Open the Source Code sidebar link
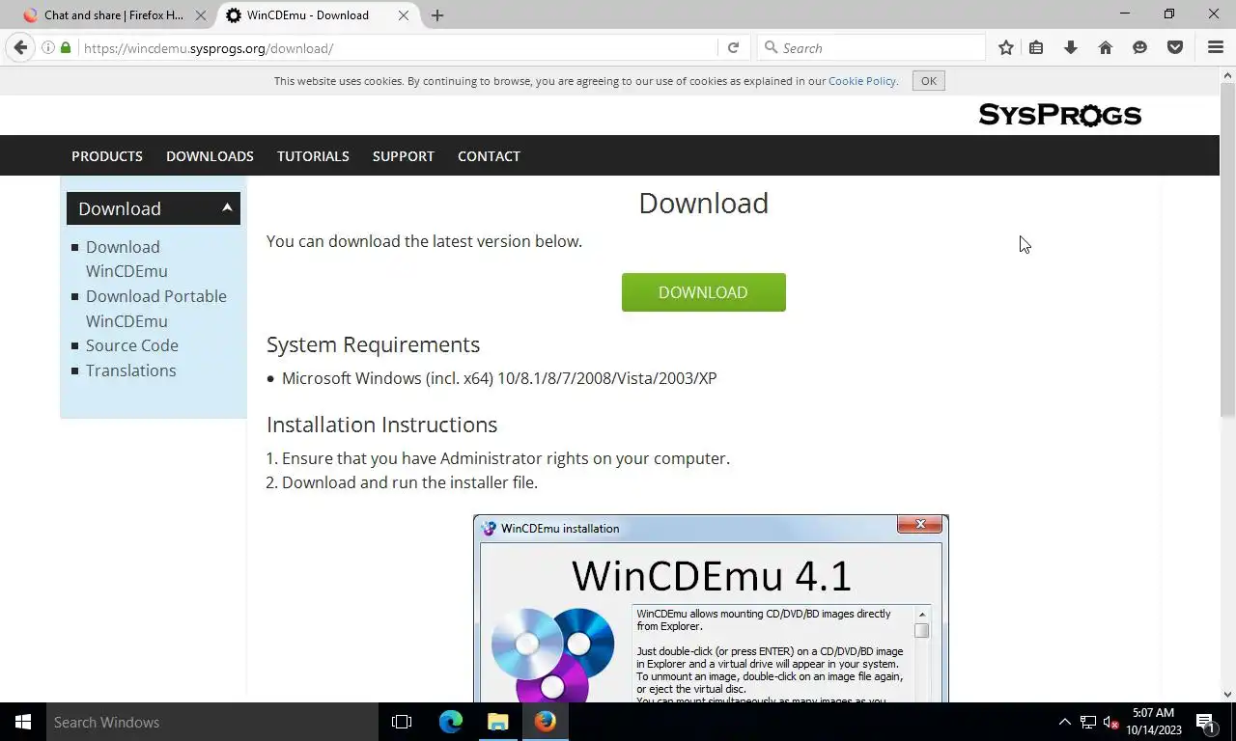The width and height of the screenshot is (1236, 741). point(132,345)
